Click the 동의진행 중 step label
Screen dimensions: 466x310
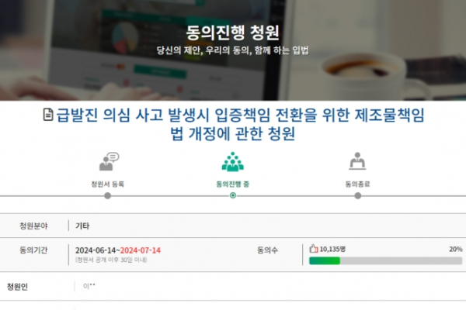pyautogui.click(x=233, y=184)
